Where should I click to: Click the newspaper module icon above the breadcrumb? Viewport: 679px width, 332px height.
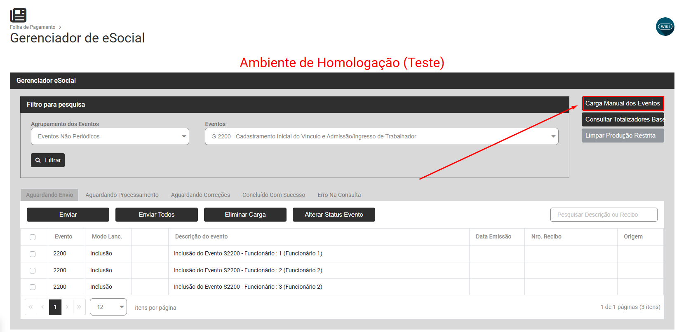(x=18, y=15)
